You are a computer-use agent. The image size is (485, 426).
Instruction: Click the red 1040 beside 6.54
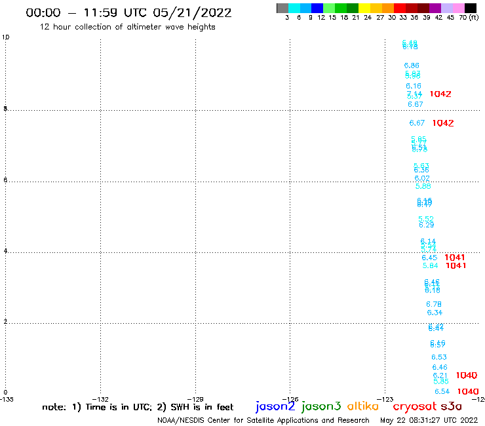468,392
